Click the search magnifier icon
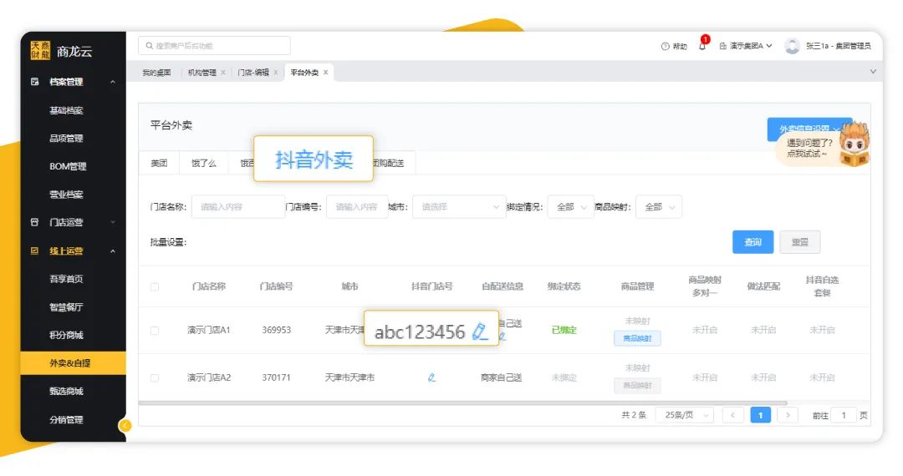The width and height of the screenshot is (903, 476). pos(149,45)
